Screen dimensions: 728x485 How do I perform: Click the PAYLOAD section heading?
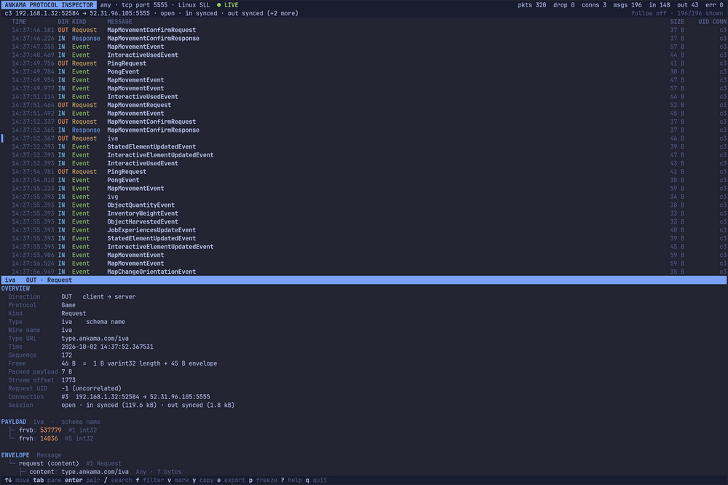[x=13, y=422]
